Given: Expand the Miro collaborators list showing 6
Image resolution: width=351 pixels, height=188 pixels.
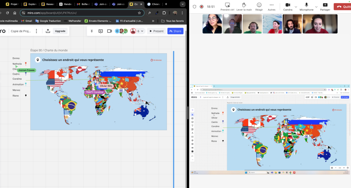Looking at the screenshot, I should pos(140,31).
